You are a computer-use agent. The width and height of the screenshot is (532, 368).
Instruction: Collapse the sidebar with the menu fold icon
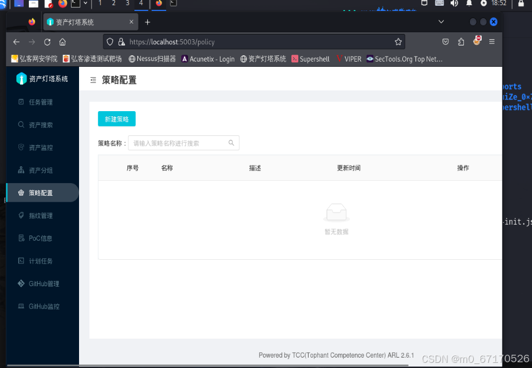[x=93, y=80]
